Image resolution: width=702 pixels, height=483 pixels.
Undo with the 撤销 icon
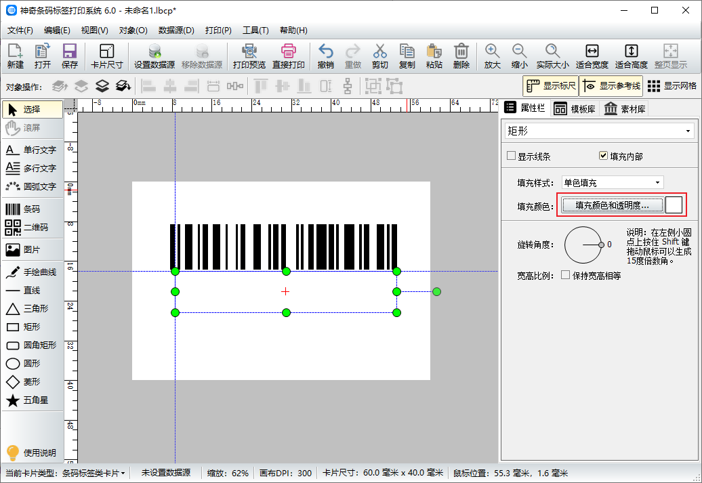[x=325, y=56]
